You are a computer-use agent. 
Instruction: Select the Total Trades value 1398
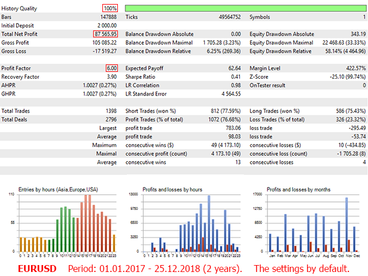point(110,110)
